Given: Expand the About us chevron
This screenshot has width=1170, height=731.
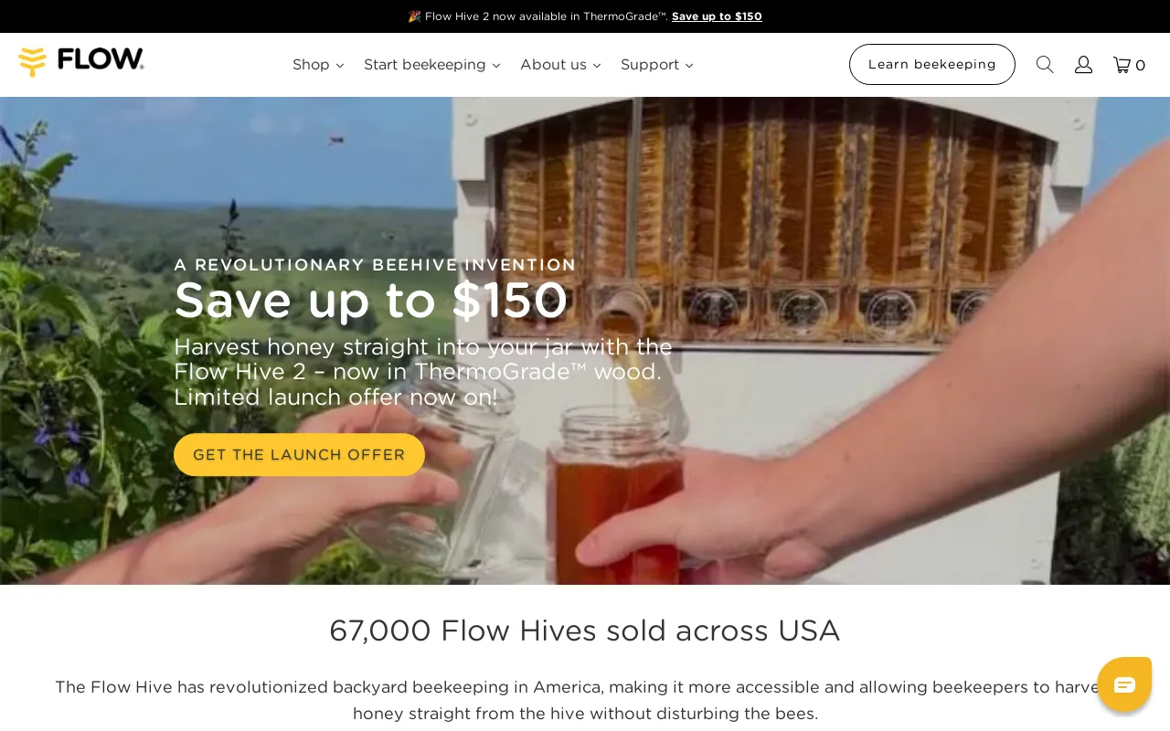Looking at the screenshot, I should [597, 66].
